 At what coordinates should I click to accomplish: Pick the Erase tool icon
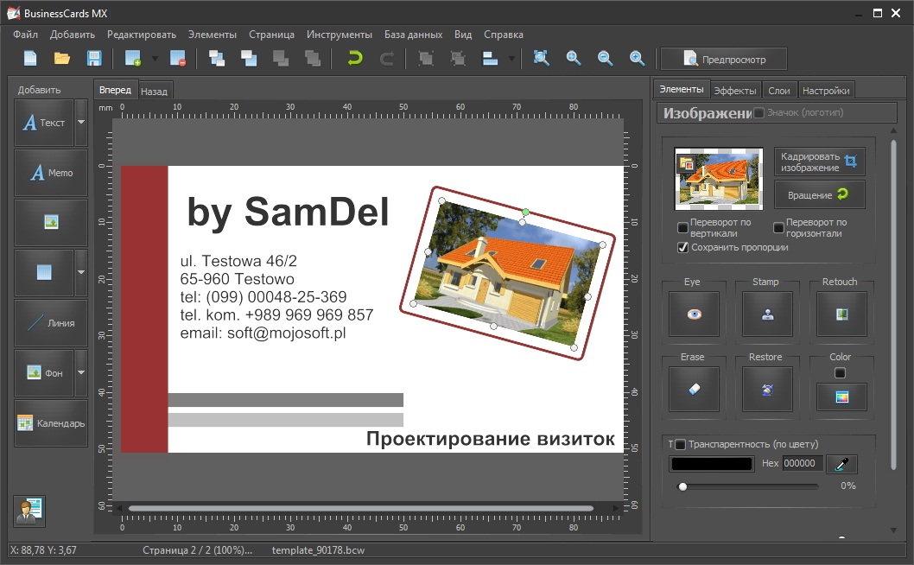point(695,390)
